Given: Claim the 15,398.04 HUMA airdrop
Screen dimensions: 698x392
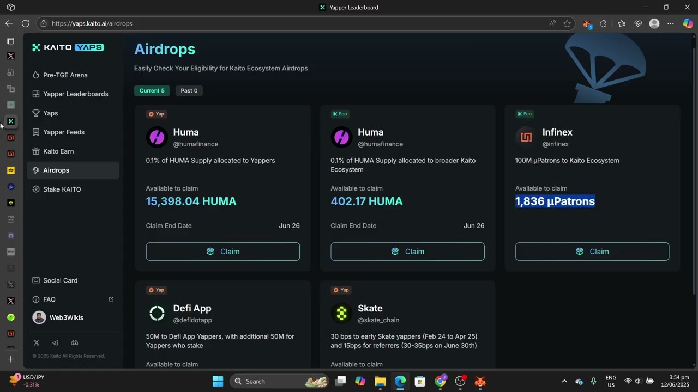Looking at the screenshot, I should click(x=223, y=252).
